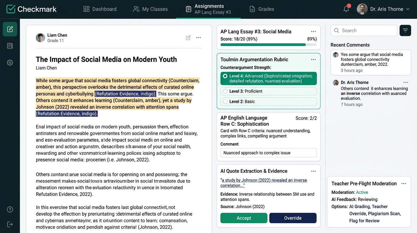The height and width of the screenshot is (233, 417).
Task: Open the notifications bell
Action: pyautogui.click(x=346, y=9)
